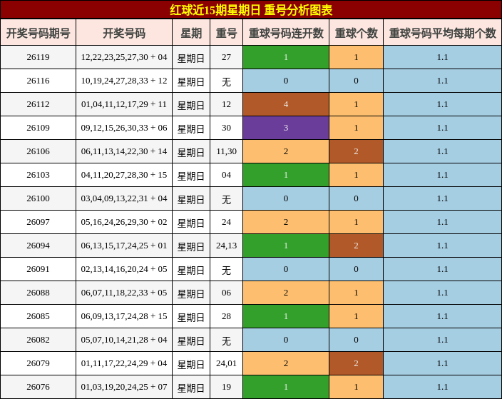Click the 重球号码平均每期个数 column header
Screen dimensions: 502x399
(442, 33)
